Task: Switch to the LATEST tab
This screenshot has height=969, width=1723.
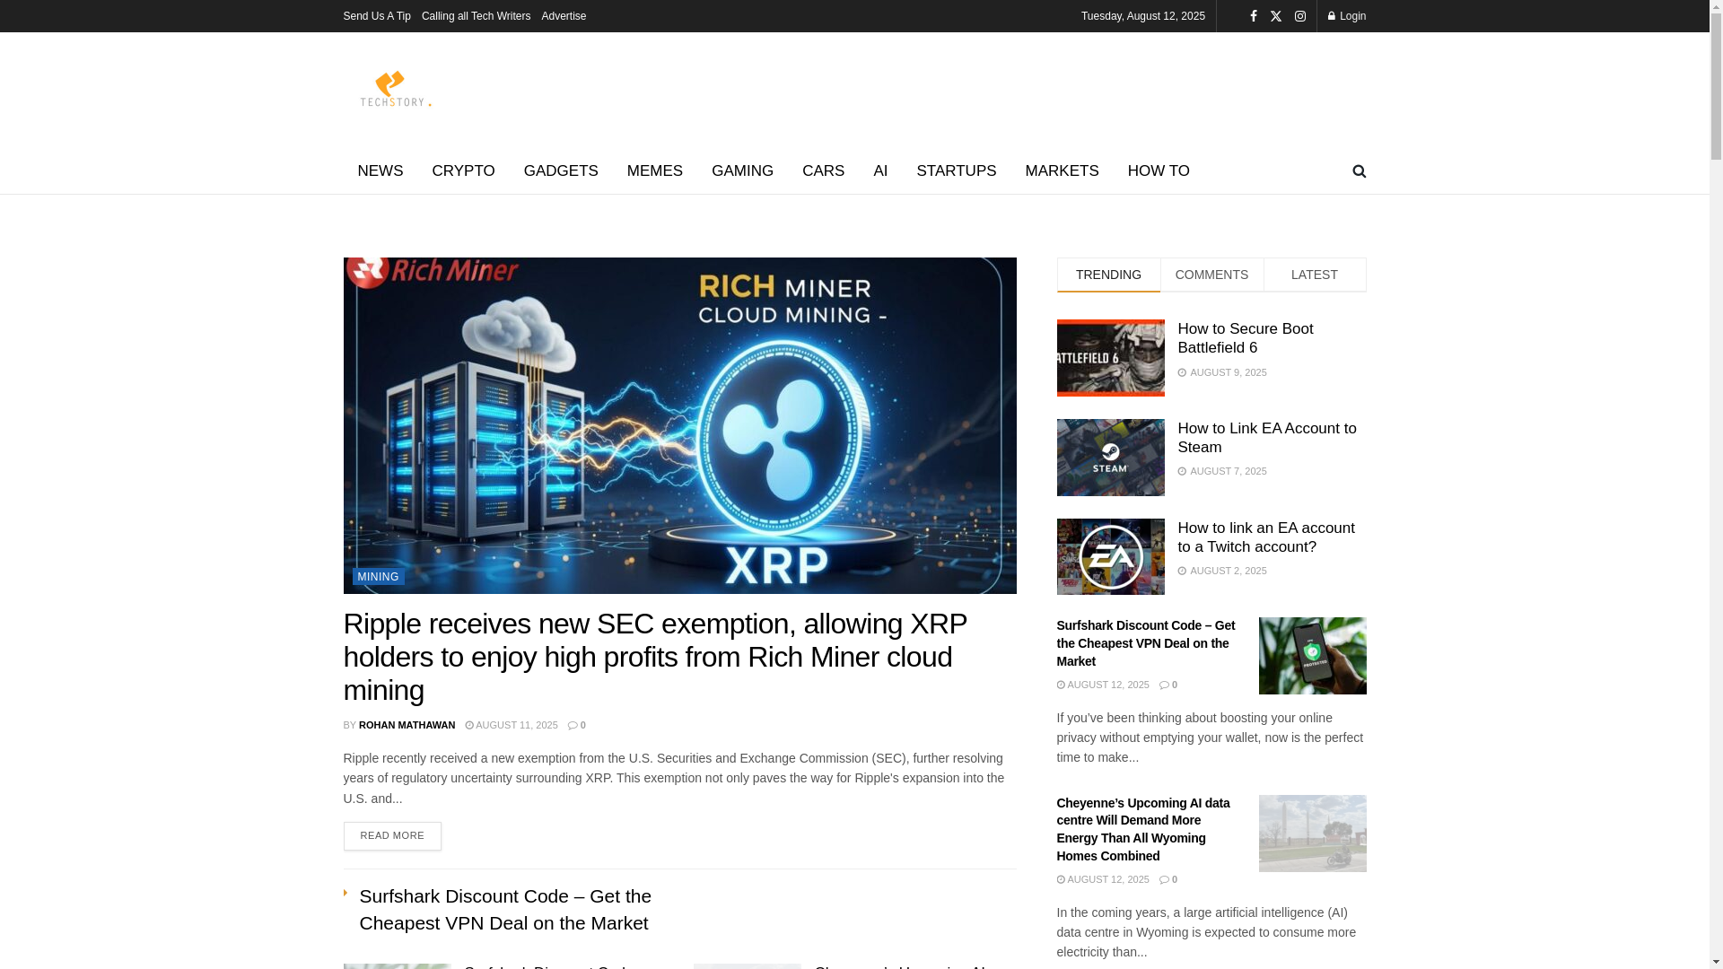Action: (1314, 275)
